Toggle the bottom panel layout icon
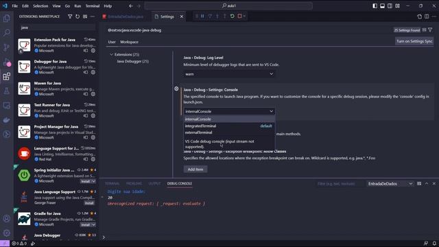 click(x=383, y=6)
